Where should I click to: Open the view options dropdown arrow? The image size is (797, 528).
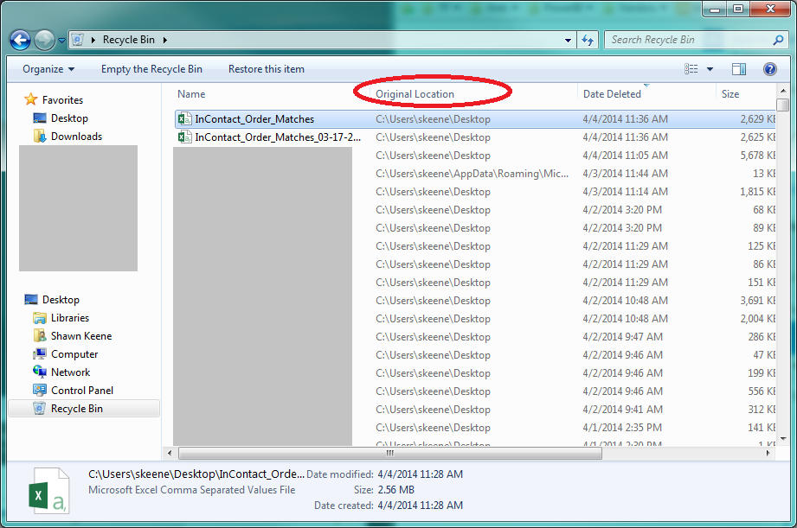click(x=710, y=69)
